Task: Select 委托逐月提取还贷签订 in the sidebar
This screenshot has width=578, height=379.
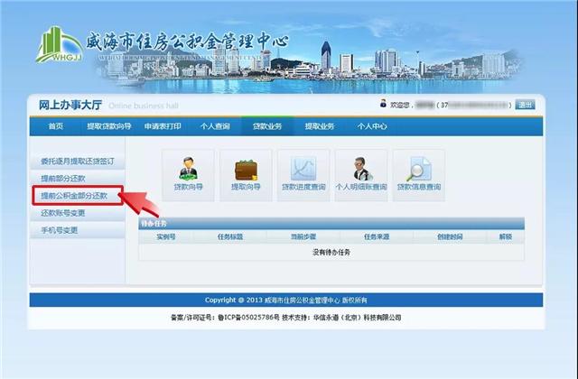Action: (78, 162)
